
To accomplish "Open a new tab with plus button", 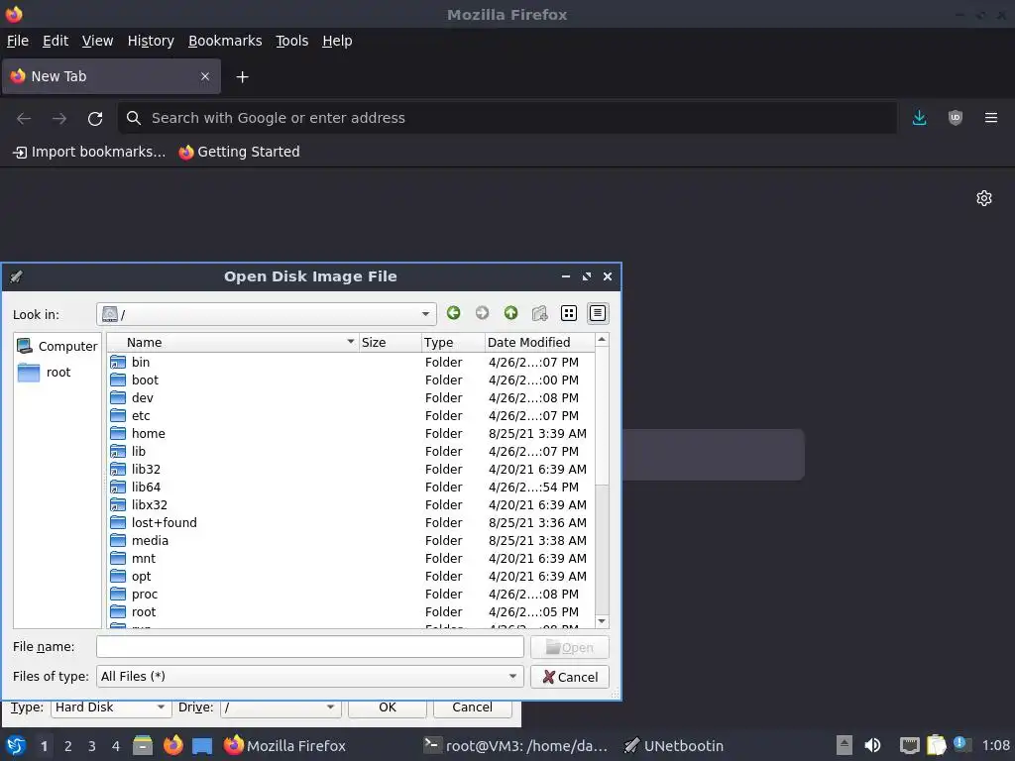I will [x=242, y=77].
